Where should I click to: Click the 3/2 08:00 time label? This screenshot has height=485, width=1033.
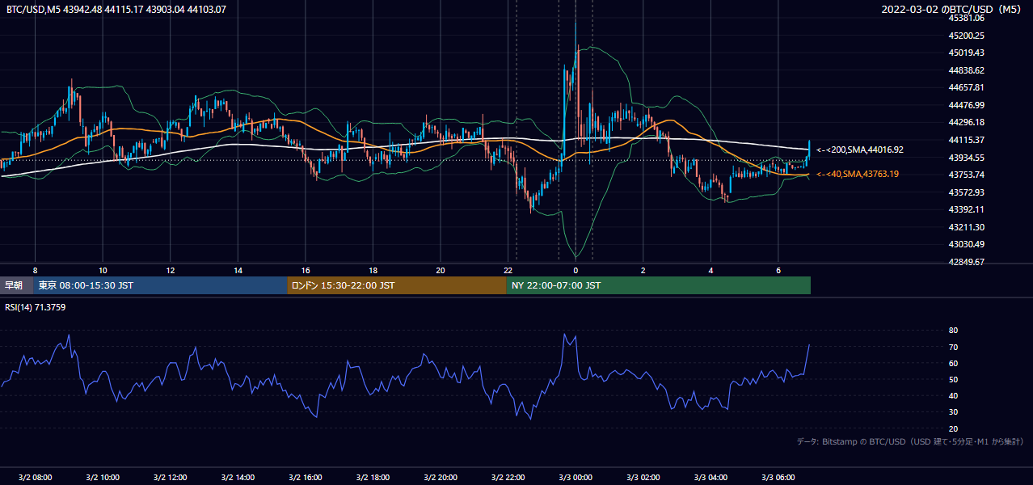[x=35, y=477]
